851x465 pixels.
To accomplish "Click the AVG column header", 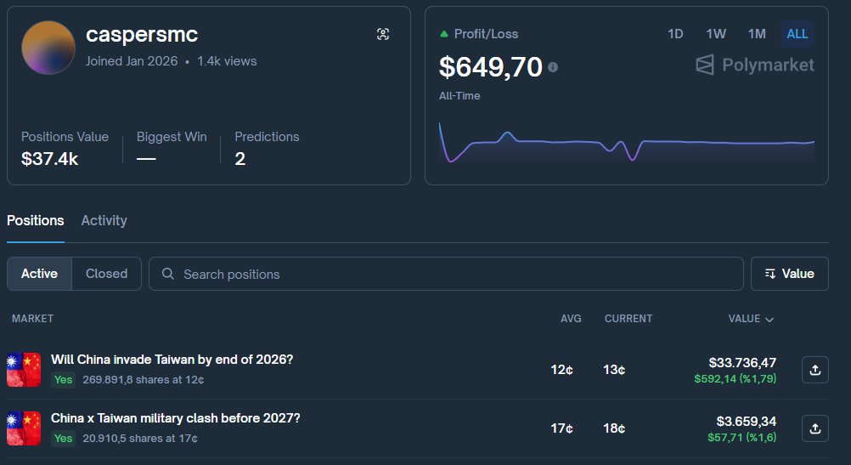I will click(x=571, y=319).
